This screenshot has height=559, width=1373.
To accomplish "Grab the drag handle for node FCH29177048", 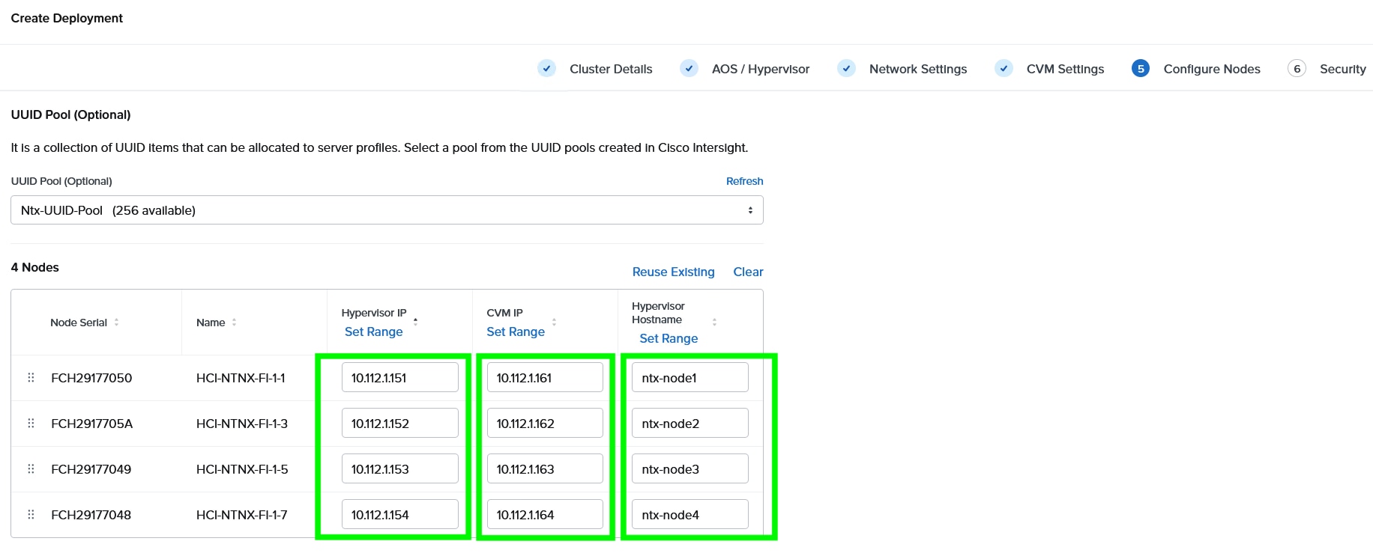I will [31, 515].
